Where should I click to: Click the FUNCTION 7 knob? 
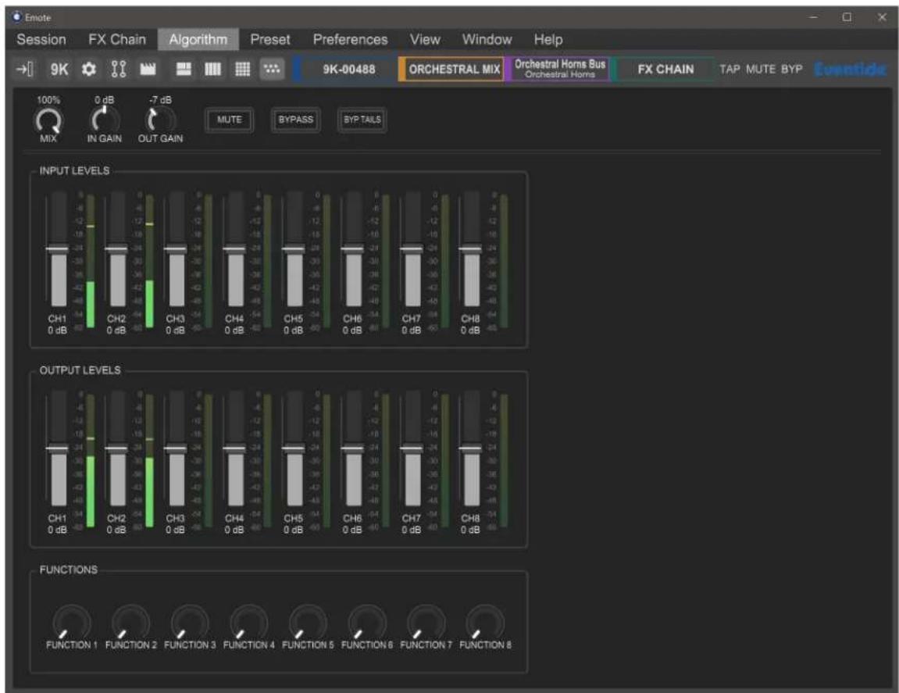coord(426,622)
